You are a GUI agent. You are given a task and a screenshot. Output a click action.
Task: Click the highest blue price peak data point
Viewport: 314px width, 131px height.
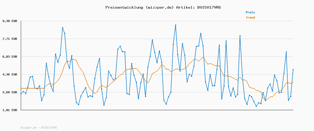176,25
